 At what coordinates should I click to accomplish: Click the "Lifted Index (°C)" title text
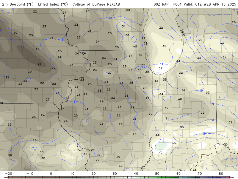click(53, 4)
